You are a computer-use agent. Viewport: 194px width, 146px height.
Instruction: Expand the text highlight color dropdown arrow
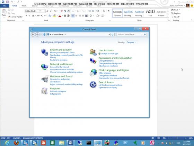coord(57,16)
